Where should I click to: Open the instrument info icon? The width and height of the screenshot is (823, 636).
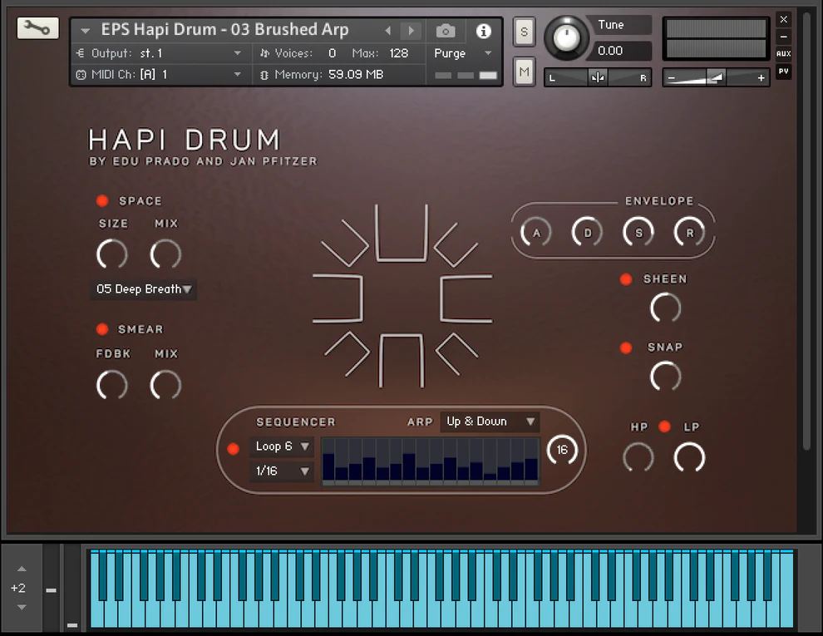[483, 31]
